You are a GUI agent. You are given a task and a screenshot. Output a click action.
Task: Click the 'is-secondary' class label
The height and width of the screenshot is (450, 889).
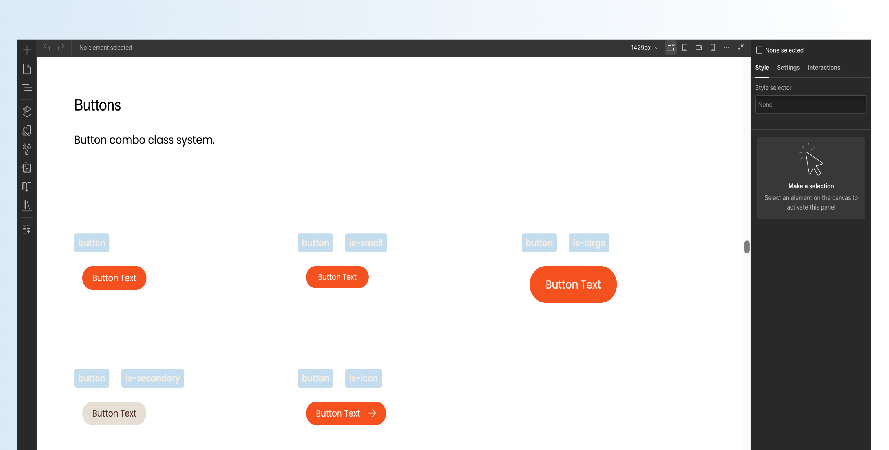coord(152,378)
